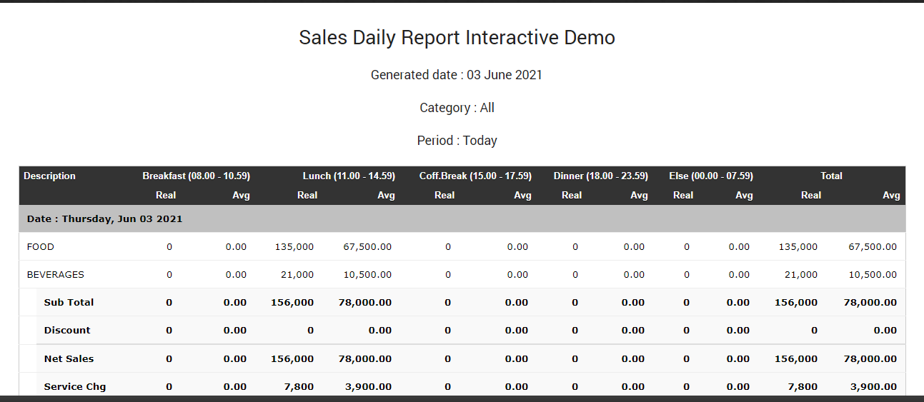Screen dimensions: 924x402
Task: Click the Period : Today line
Action: [x=457, y=141]
